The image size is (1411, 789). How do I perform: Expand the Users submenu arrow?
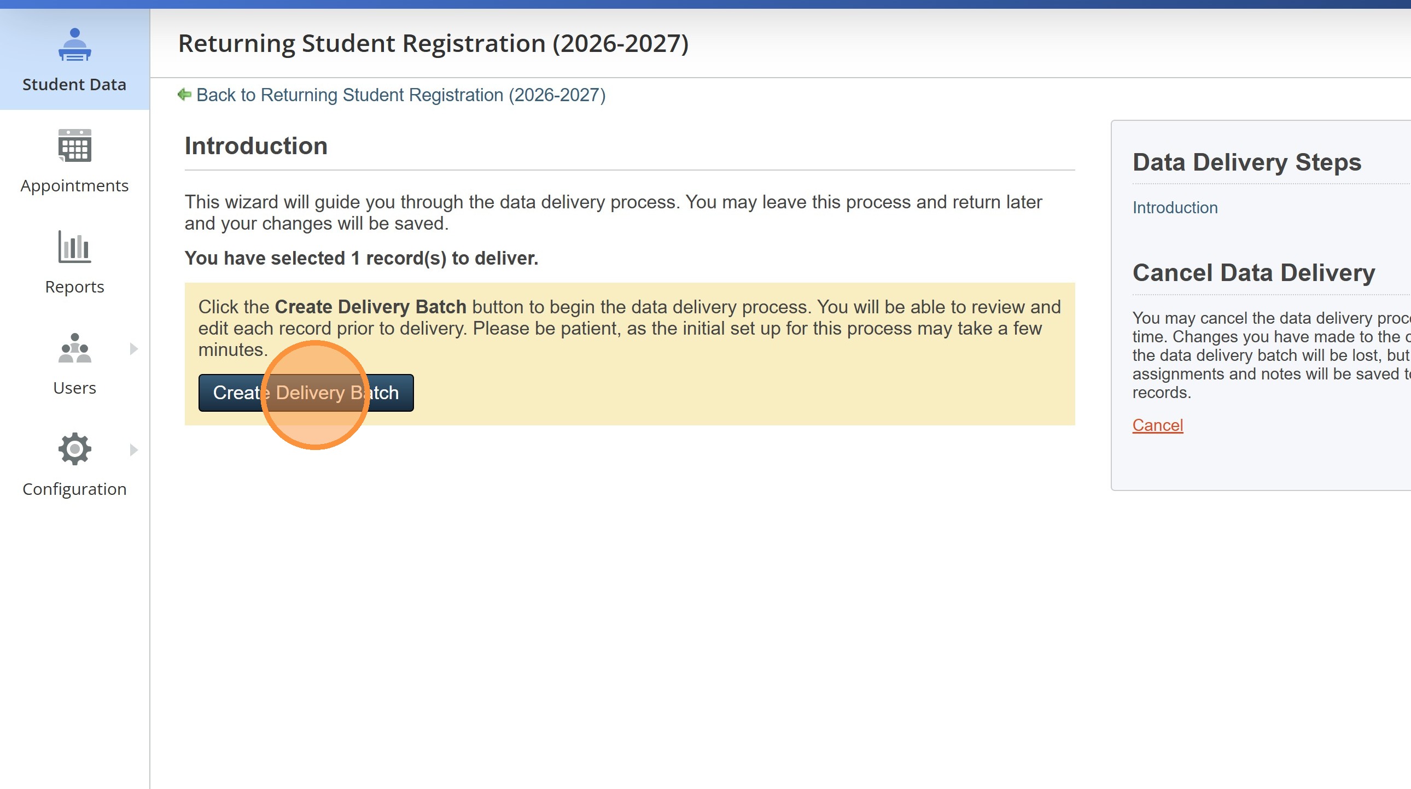pyautogui.click(x=133, y=349)
